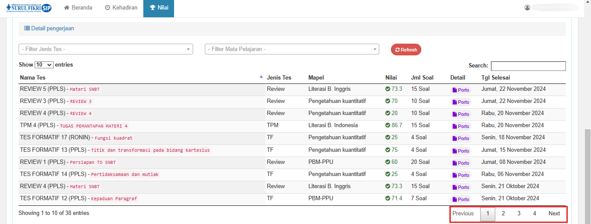Viewport: 591px width, 224px height.
Task: Select the Nilai tab
Action: (158, 8)
